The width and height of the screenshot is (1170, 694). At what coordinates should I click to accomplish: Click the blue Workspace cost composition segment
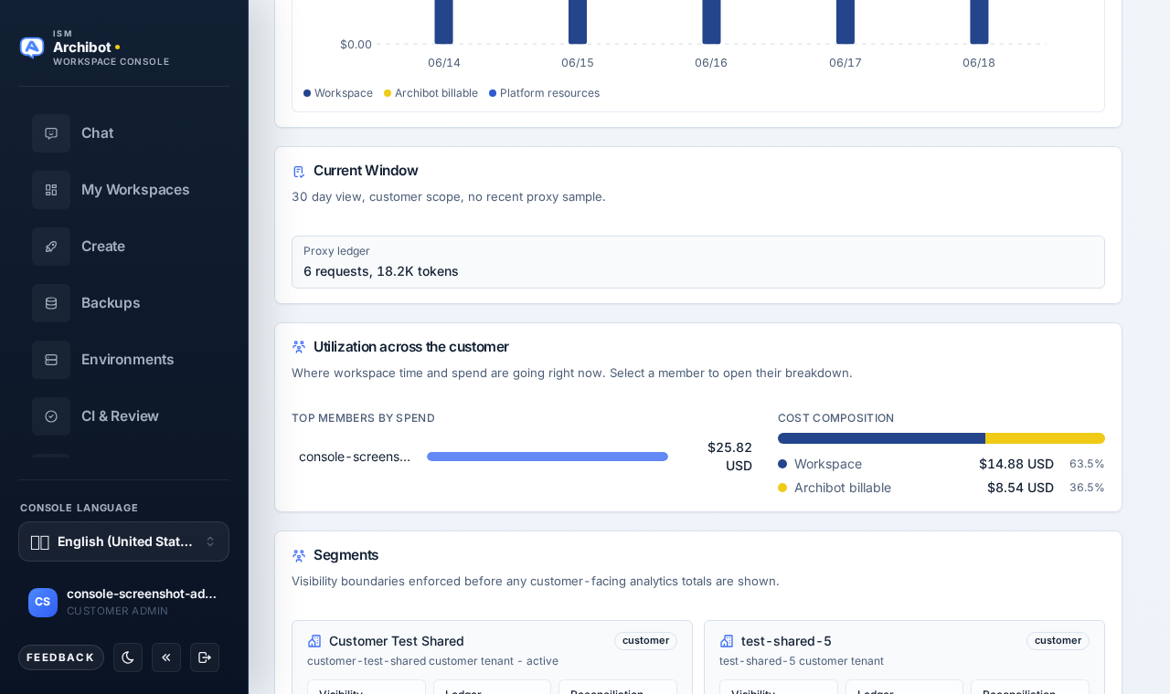tap(881, 438)
